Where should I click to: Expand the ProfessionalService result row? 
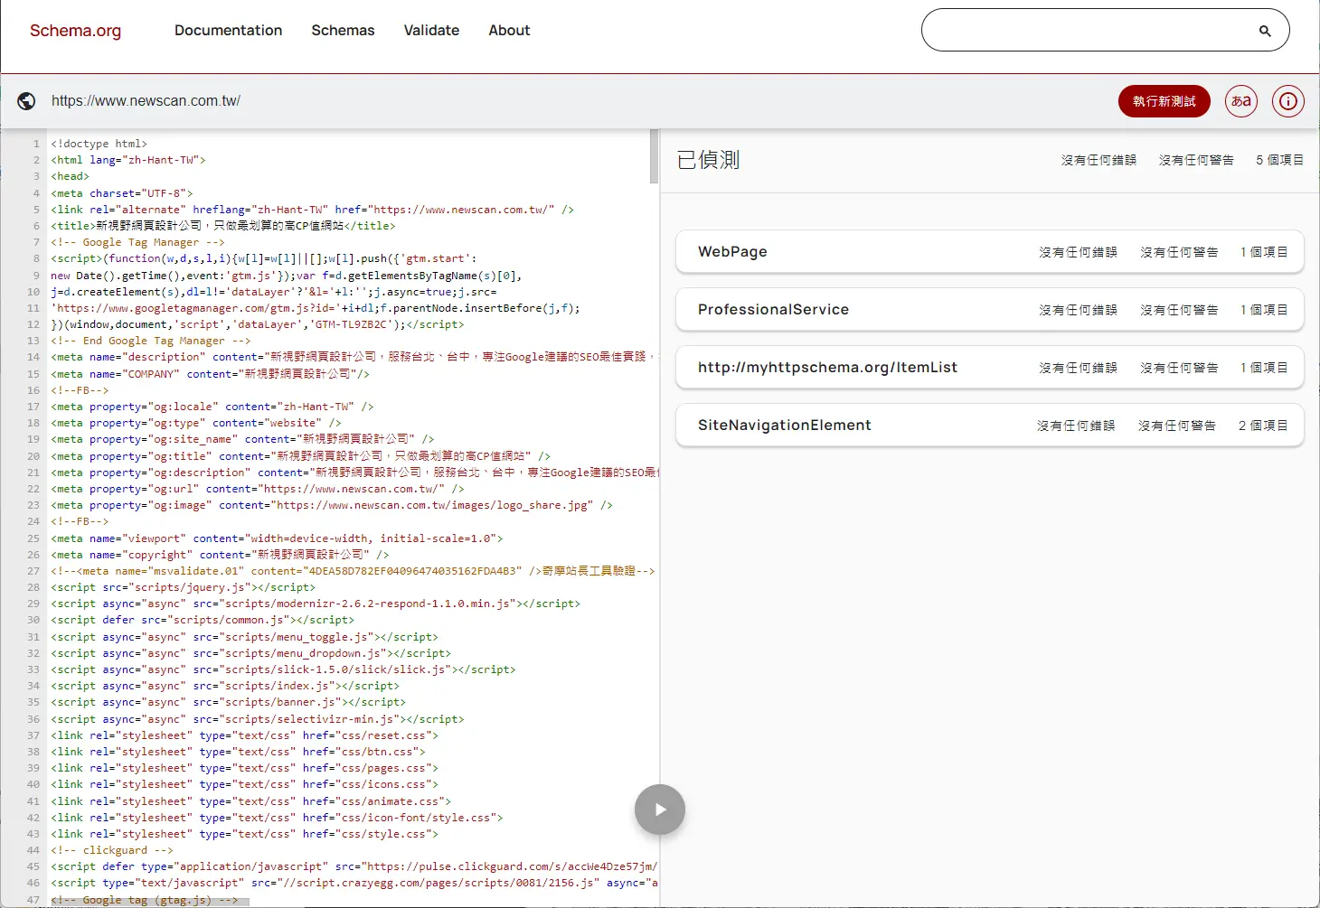(x=990, y=310)
